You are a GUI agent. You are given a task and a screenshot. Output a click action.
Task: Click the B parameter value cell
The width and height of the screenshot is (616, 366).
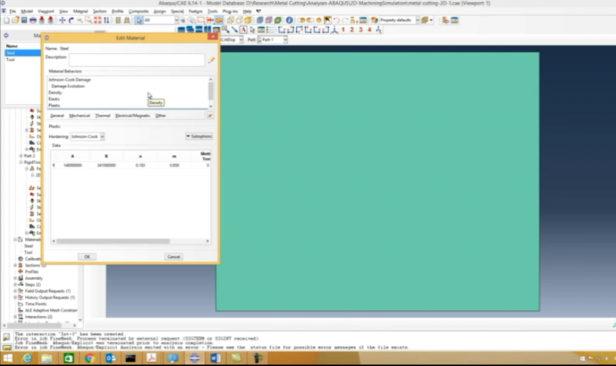[x=106, y=166]
